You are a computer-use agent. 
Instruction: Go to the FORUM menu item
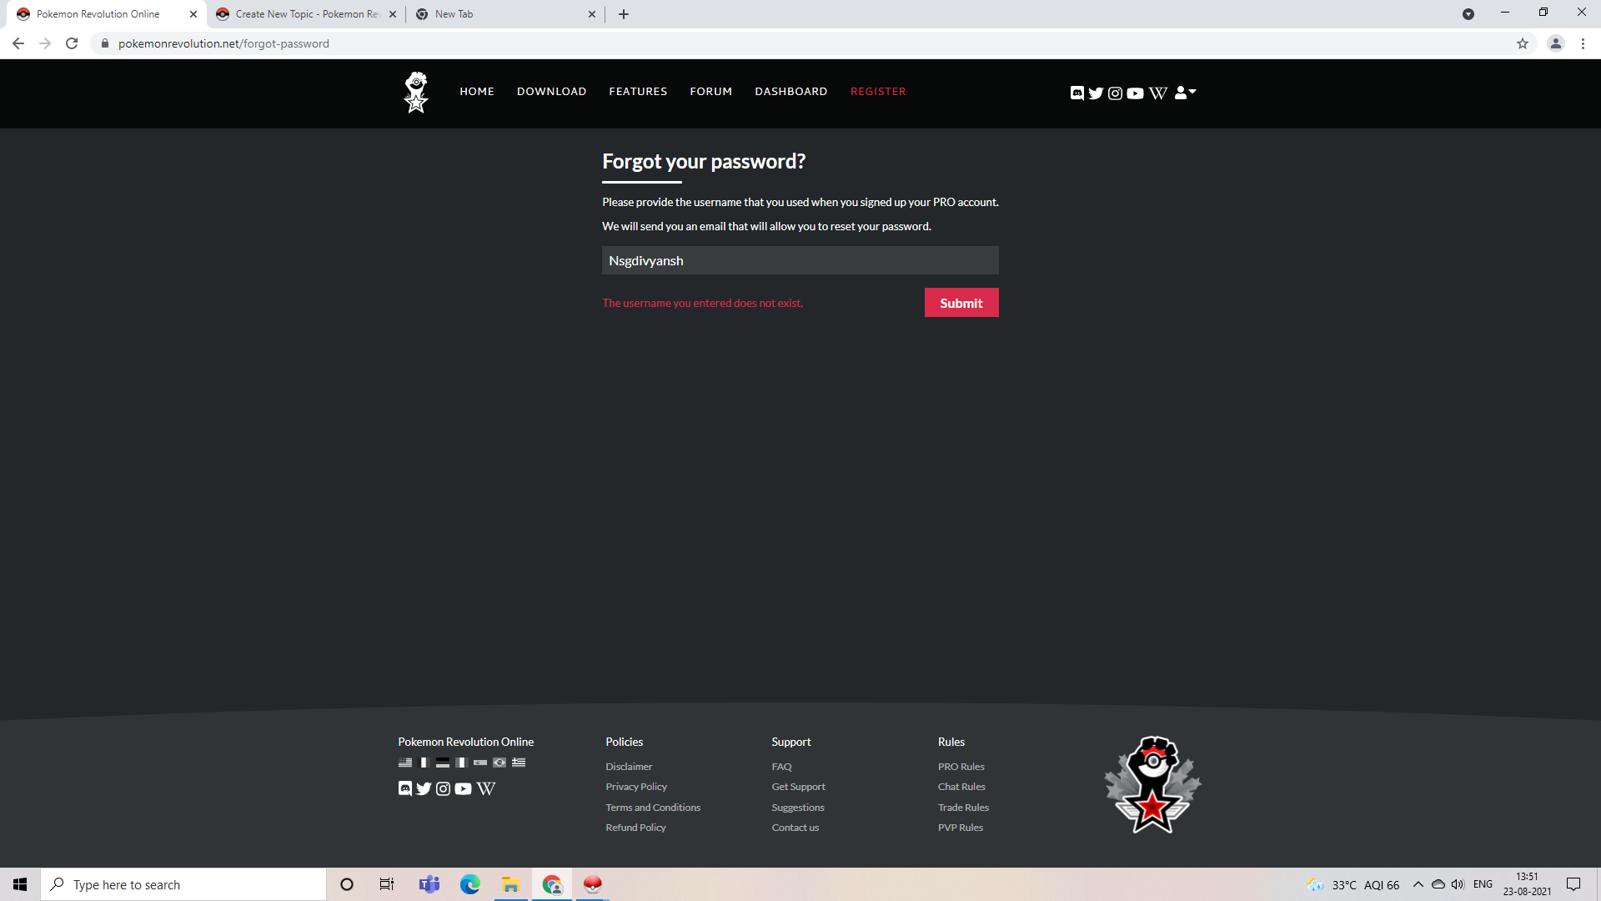710,92
